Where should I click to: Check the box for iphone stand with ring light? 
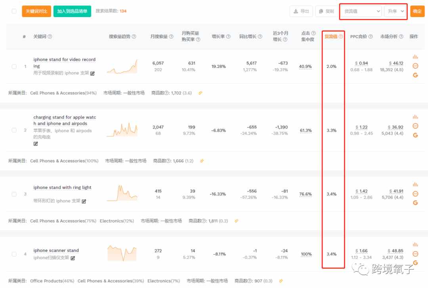pos(14,194)
